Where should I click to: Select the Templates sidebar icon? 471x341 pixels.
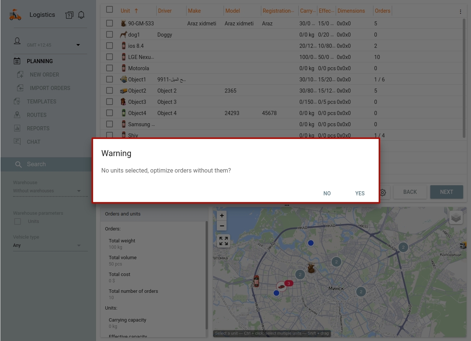coord(17,101)
